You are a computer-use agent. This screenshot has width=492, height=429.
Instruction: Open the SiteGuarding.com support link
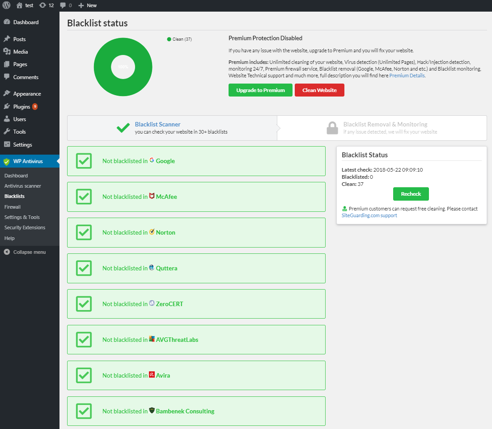[x=369, y=215]
